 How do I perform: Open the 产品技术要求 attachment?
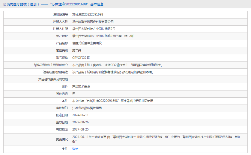81,87
